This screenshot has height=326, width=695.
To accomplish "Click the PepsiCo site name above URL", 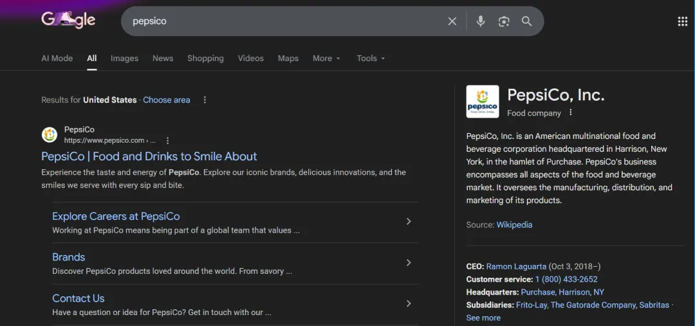I will [79, 130].
